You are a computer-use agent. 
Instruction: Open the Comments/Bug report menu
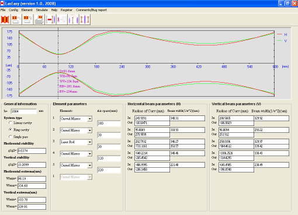click(91, 10)
